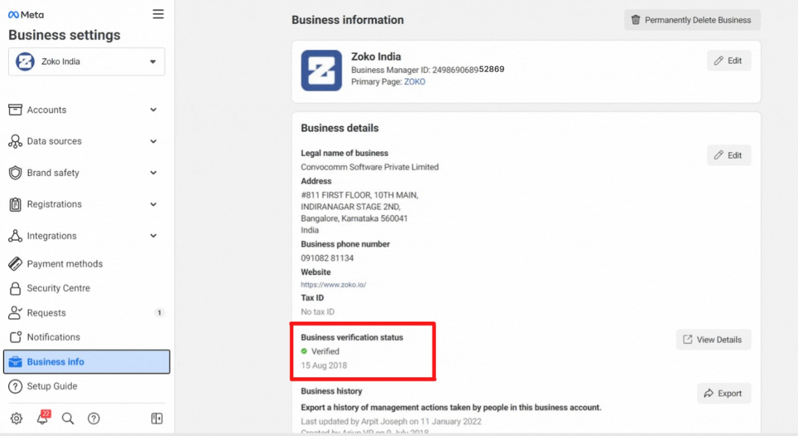Open Requests menu item
The width and height of the screenshot is (798, 436).
(x=86, y=312)
